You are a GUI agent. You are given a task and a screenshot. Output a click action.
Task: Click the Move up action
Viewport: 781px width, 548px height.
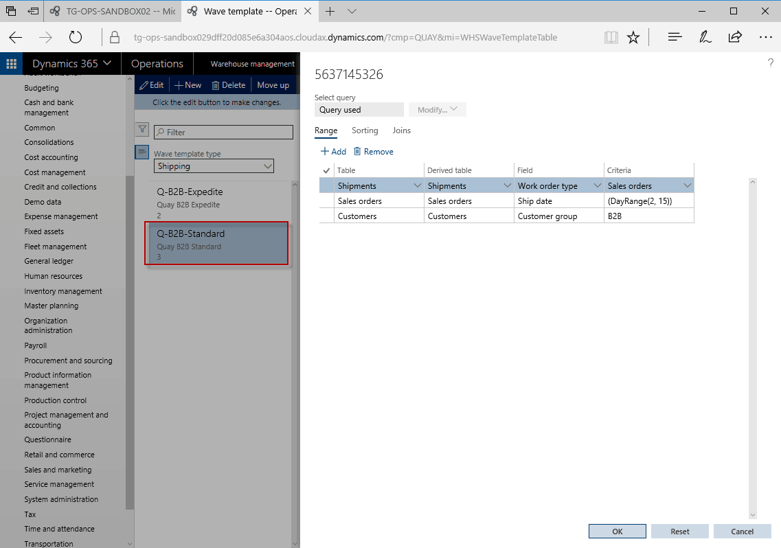(x=273, y=85)
